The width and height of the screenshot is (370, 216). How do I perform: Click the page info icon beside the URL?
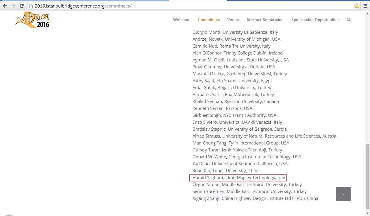[x=31, y=6]
